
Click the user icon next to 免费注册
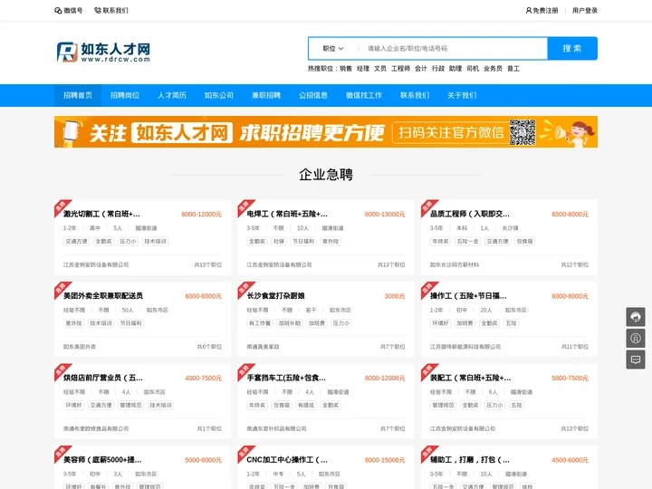click(x=529, y=10)
